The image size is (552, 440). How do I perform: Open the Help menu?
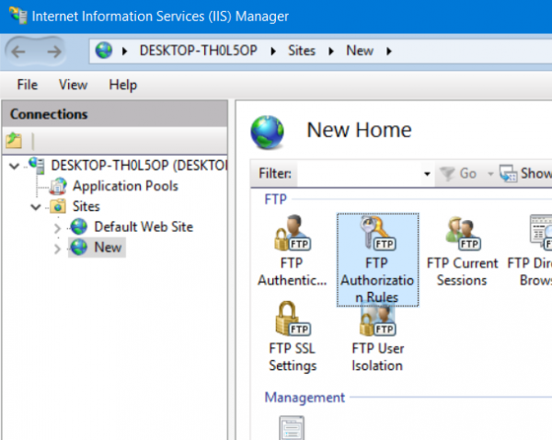(122, 85)
